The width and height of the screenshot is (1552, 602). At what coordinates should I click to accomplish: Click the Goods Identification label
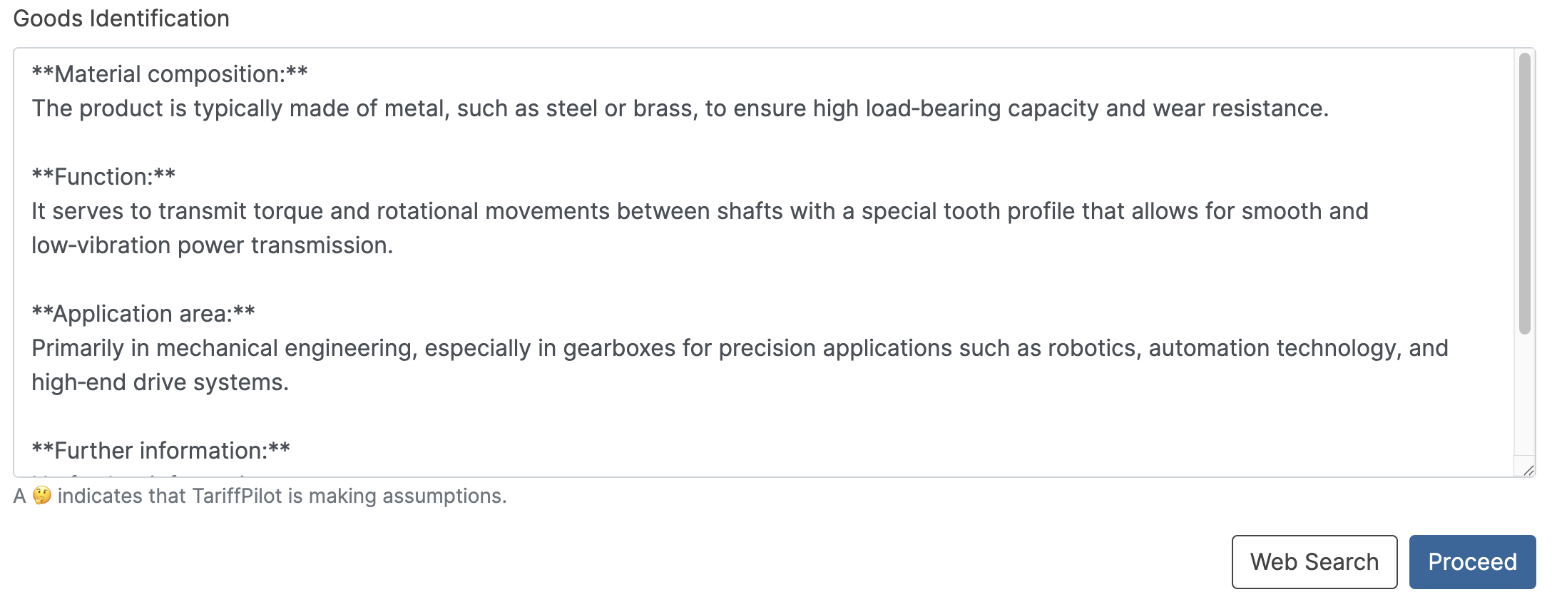point(121,18)
